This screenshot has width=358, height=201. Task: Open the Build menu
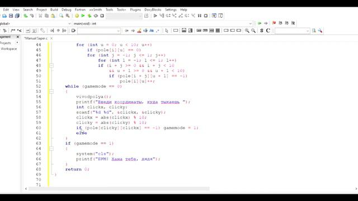[x=54, y=9]
